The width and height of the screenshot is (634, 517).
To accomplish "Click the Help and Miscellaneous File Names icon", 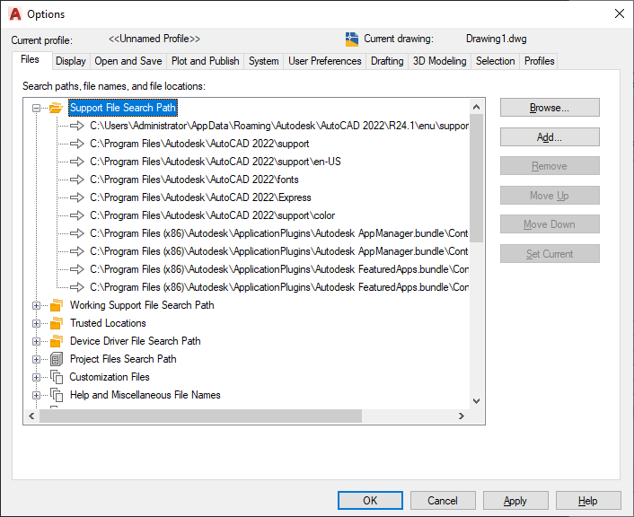I will point(57,395).
